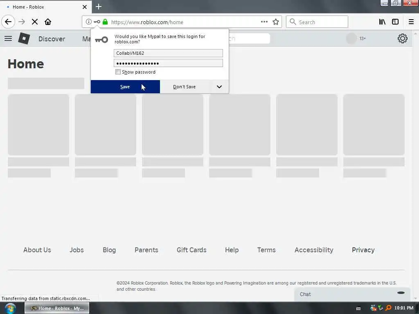This screenshot has width=419, height=314.
Task: Click the 13+ age label
Action: click(363, 39)
